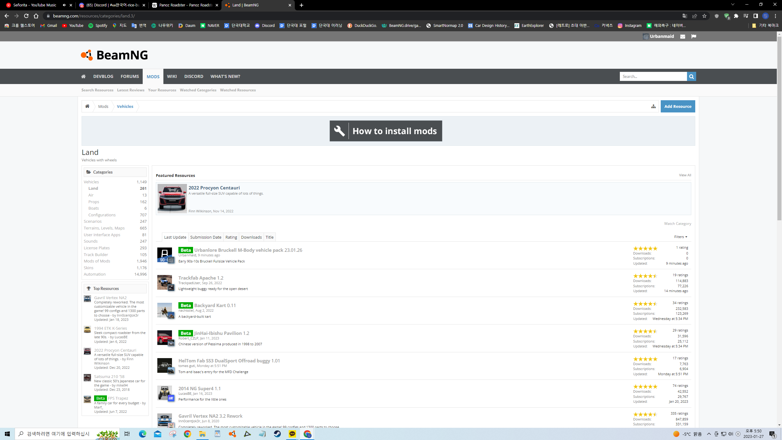Open Chrome extensions puzzle icon
This screenshot has width=782, height=440.
(736, 16)
